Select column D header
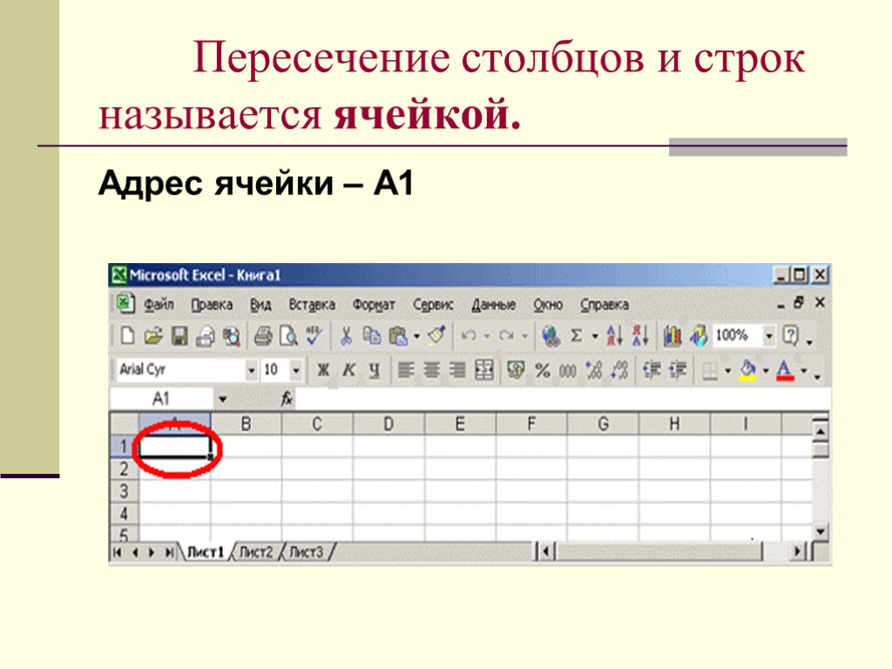The width and height of the screenshot is (892, 669). [x=389, y=424]
